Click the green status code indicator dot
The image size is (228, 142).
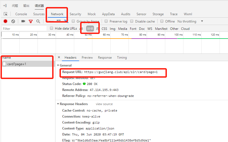84,84
